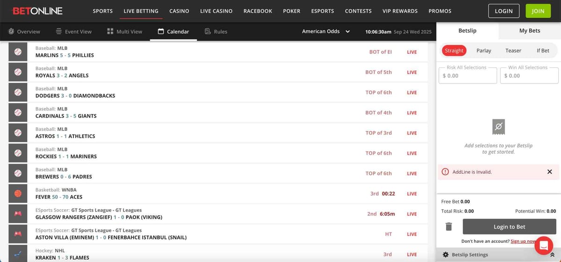Open the Cardinals vs Giants event
The height and width of the screenshot is (262, 561).
click(218, 113)
